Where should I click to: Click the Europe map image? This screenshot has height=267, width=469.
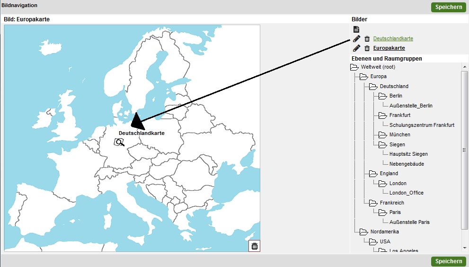(x=132, y=138)
